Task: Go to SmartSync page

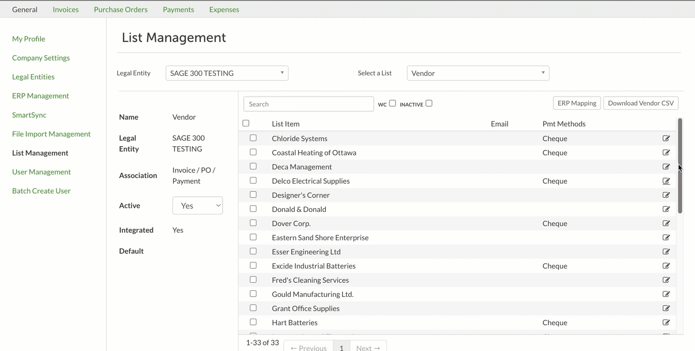Action: click(29, 115)
